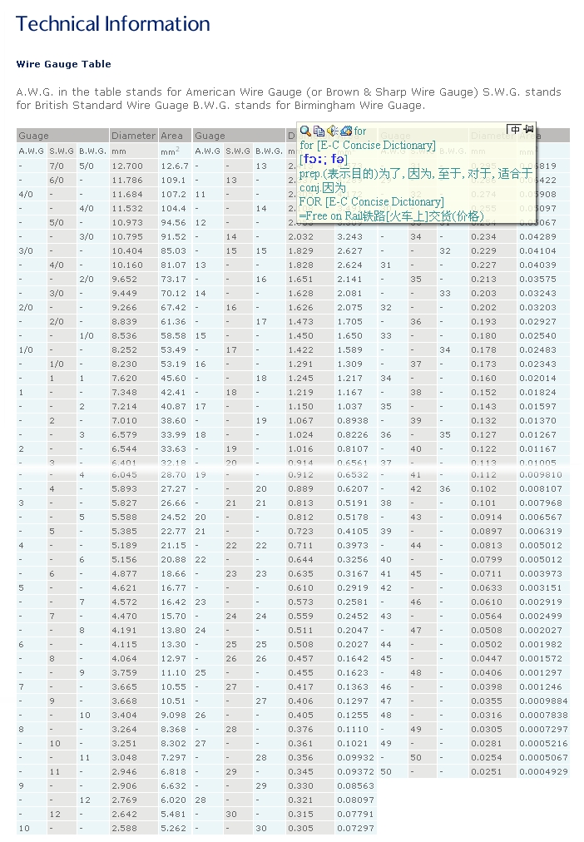Viewport: 584px width, 842px height.
Task: Click the area cell '0.07791'
Action: click(356, 814)
